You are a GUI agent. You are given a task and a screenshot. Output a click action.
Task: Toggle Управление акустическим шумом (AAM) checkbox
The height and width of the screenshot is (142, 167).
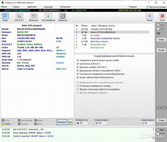pos(77,60)
